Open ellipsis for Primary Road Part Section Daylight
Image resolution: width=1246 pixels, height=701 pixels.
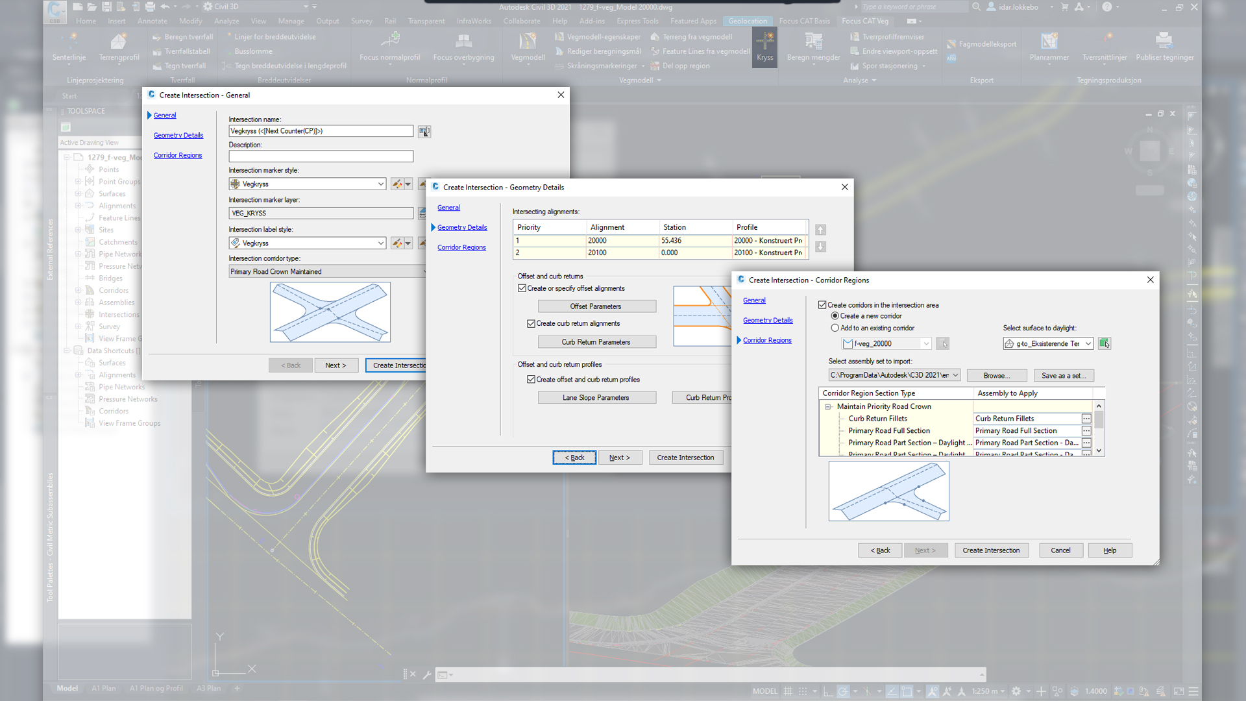coord(1086,443)
